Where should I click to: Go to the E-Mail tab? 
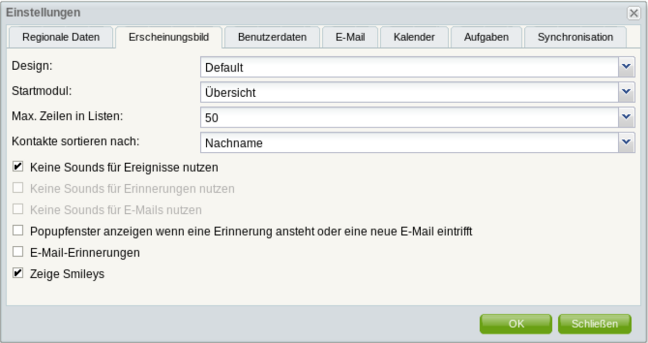(350, 37)
